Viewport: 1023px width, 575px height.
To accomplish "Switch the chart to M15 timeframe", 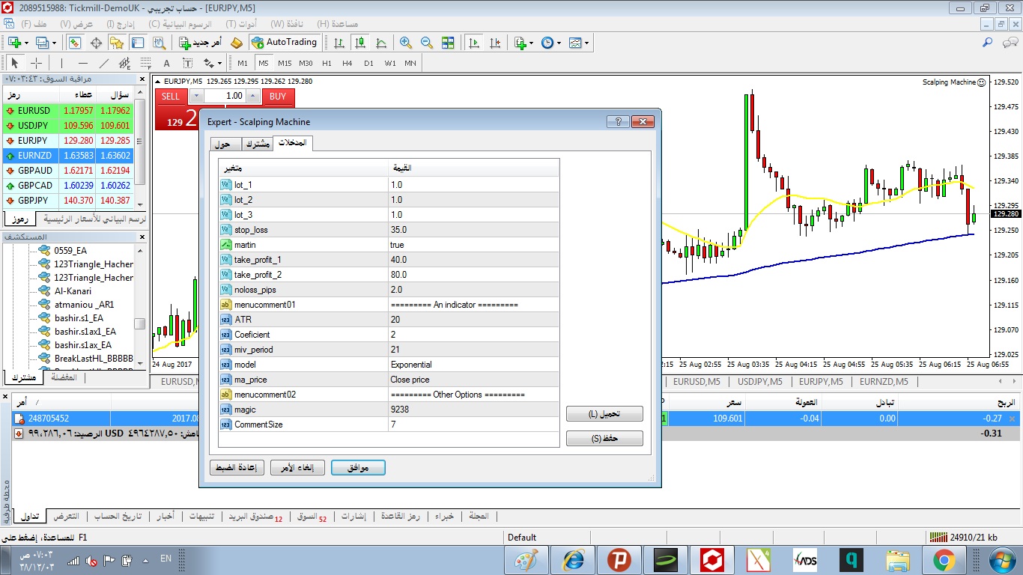I will pos(285,63).
